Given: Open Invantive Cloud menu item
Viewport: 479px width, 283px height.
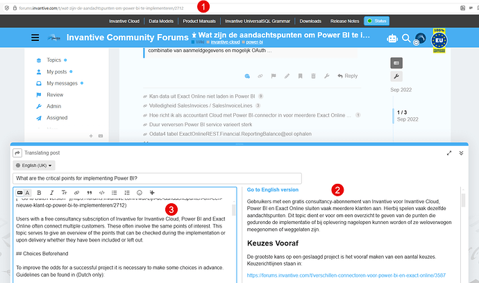Looking at the screenshot, I should (x=124, y=21).
